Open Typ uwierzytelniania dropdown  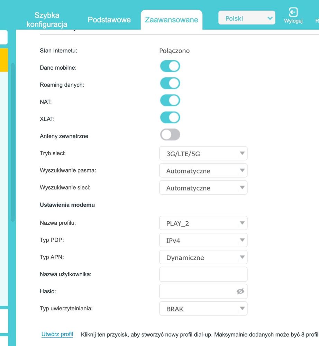(203, 309)
